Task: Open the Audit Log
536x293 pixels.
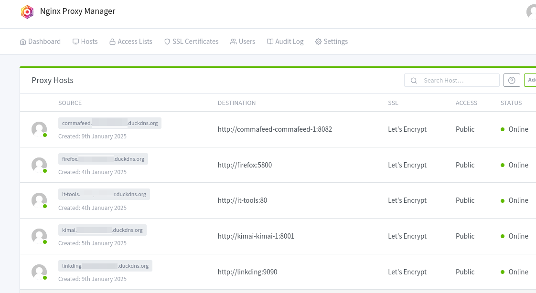Action: pos(285,42)
